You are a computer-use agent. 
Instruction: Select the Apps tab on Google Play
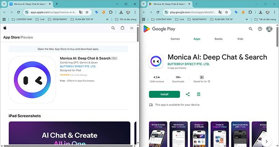197,39
